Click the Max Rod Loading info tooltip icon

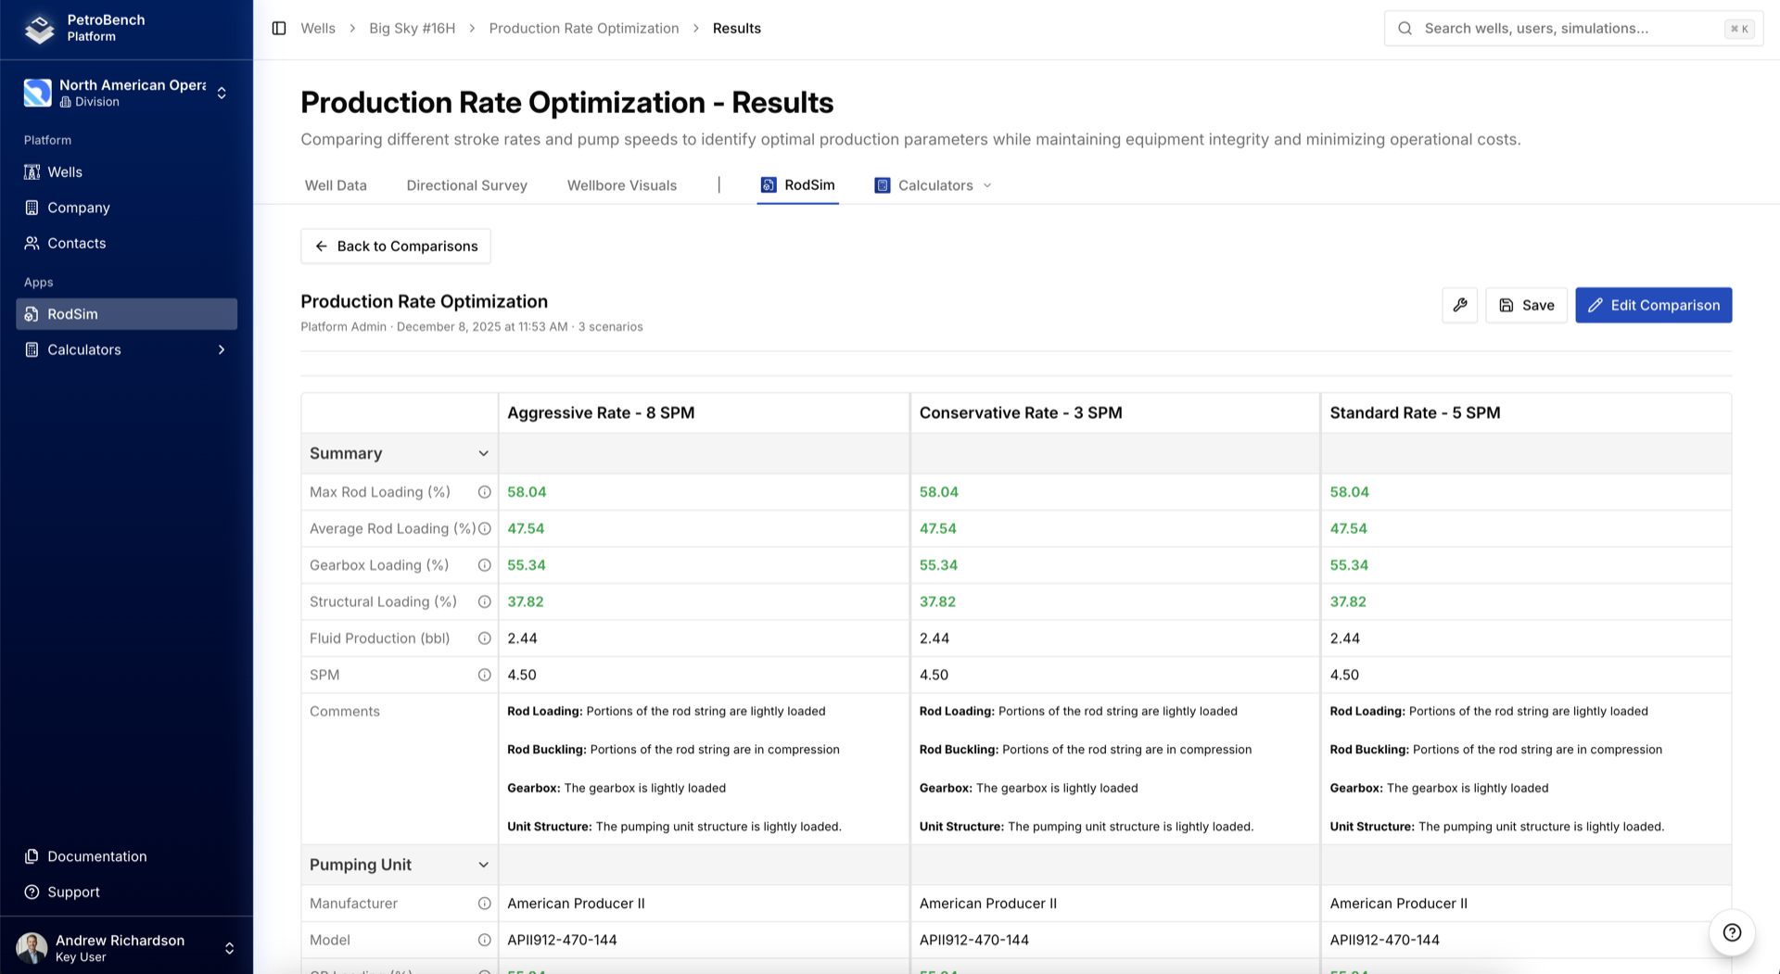click(x=484, y=492)
